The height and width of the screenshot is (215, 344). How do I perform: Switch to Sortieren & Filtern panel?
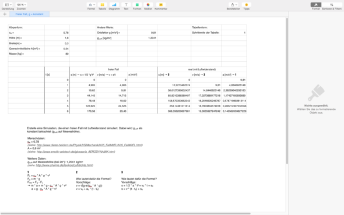(x=332, y=5)
